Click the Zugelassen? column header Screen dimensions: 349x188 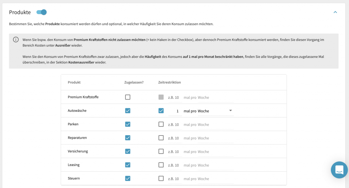134,82
